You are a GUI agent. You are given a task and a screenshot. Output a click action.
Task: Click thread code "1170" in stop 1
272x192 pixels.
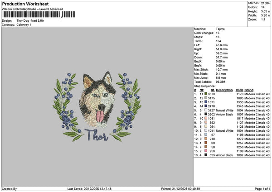tap(240, 94)
